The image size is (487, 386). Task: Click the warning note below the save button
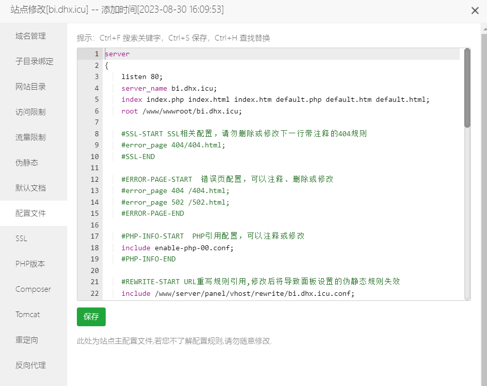[x=174, y=341]
